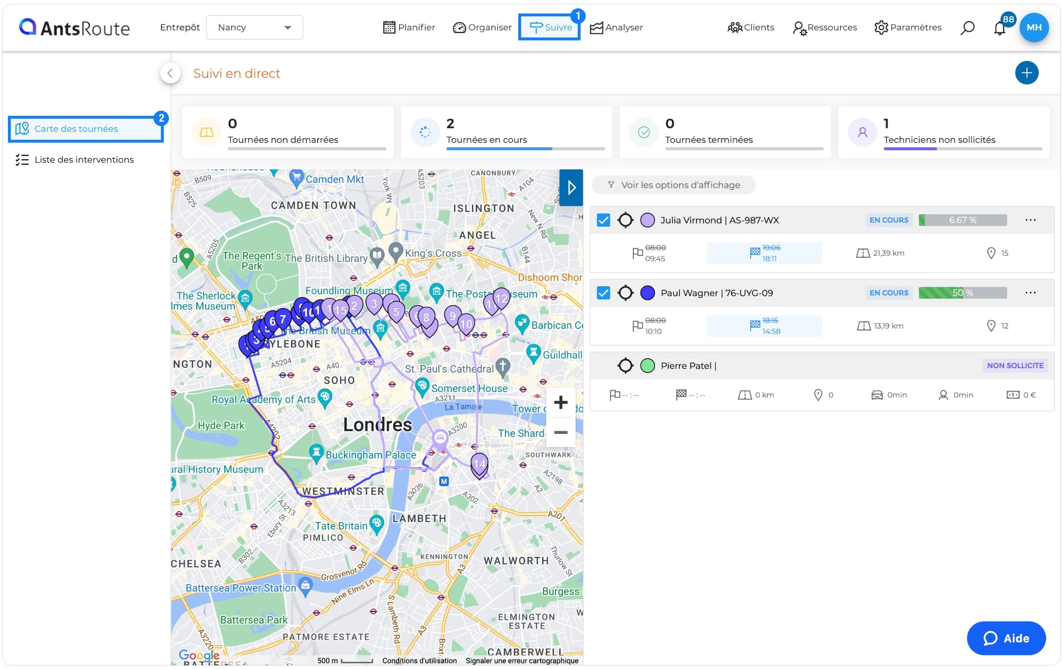Open Voir les options d'affichage
The height and width of the screenshot is (669, 1063).
[673, 185]
